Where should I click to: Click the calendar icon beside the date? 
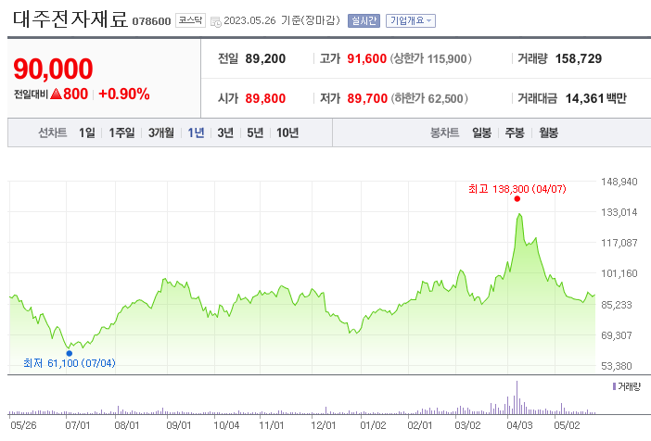216,21
